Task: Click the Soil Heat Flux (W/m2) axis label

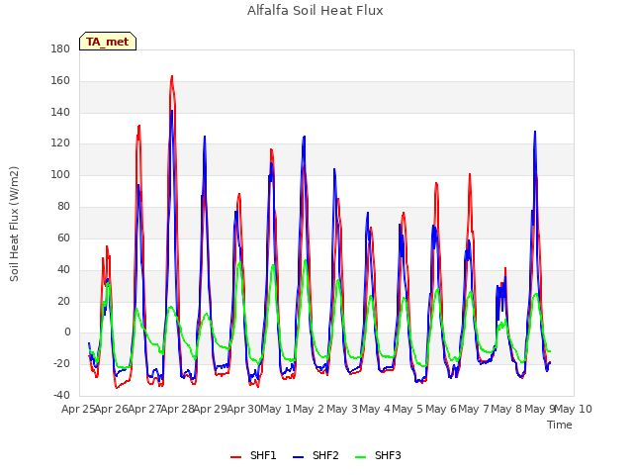Action: click(14, 224)
